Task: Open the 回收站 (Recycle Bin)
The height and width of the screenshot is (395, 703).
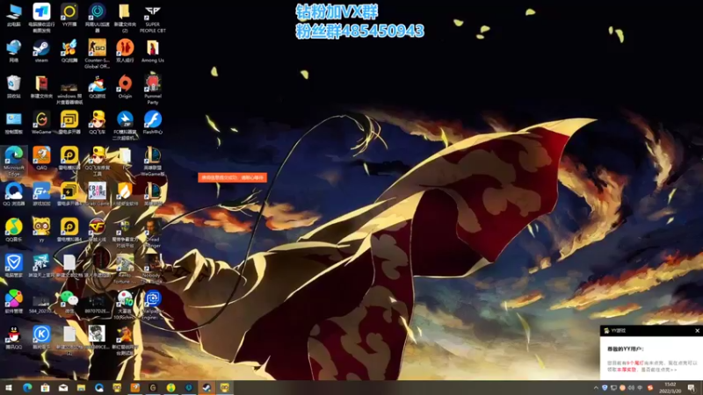Action: point(14,86)
